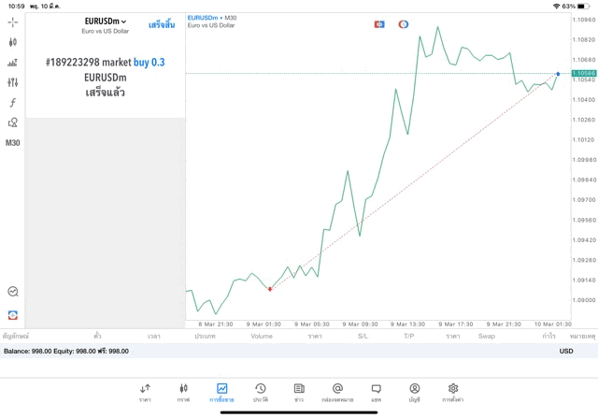Click the current price tag 1.10586
This screenshot has width=598, height=418.
pos(583,73)
